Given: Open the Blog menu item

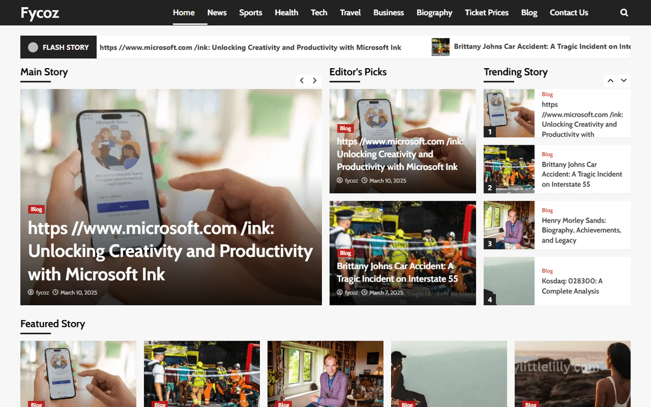Looking at the screenshot, I should click(529, 13).
